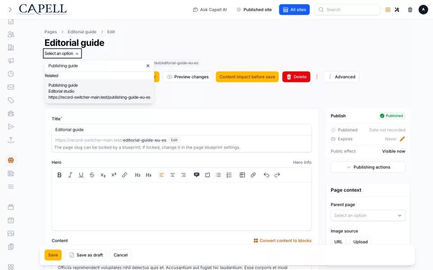Collapse the 'Select an option' record switcher
433x270 pixels.
click(x=62, y=54)
